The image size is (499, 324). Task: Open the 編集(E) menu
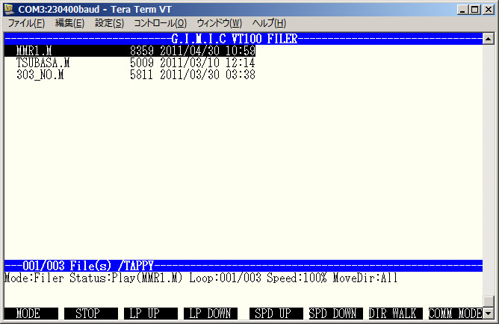click(69, 23)
